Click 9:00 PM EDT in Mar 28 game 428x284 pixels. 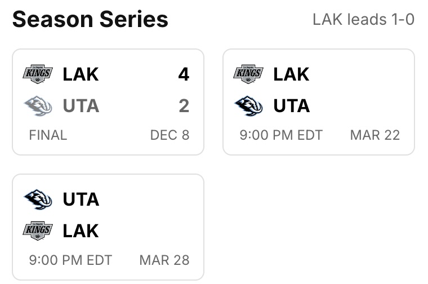(x=70, y=260)
